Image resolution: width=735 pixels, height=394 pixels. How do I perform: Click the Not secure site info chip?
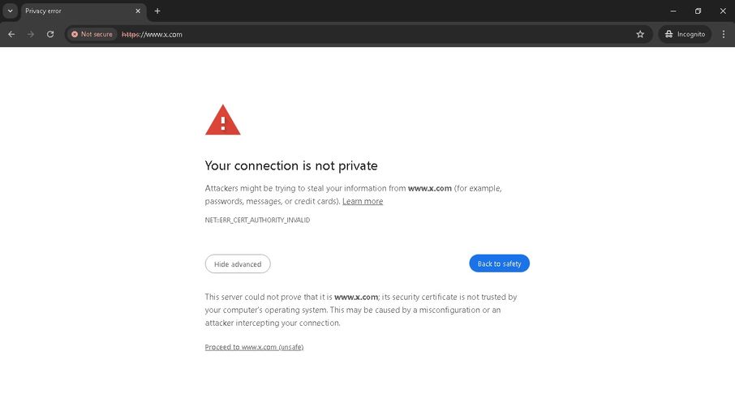tap(92, 34)
